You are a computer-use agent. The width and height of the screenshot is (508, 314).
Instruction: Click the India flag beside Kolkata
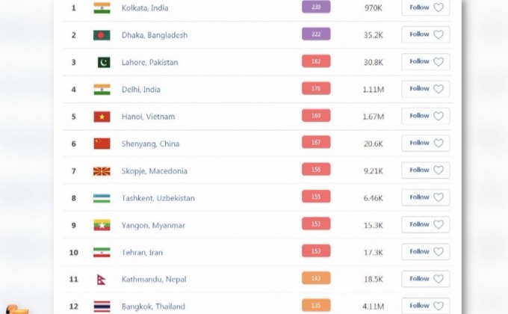(102, 8)
